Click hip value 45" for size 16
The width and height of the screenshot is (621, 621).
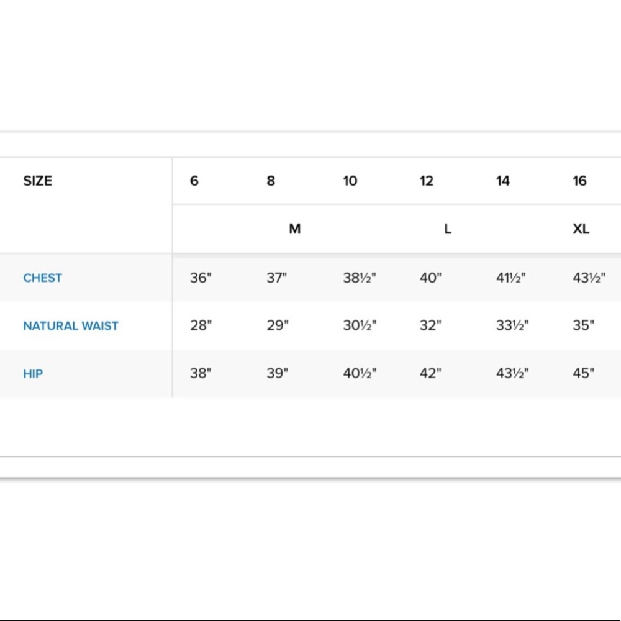[x=583, y=373]
